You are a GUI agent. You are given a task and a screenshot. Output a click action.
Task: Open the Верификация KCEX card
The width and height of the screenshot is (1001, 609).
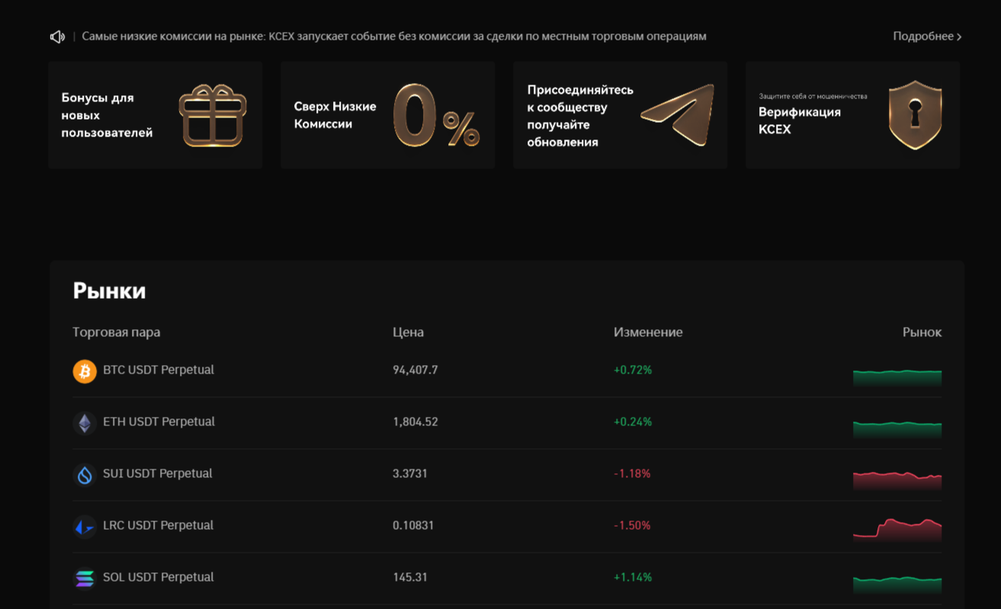pos(853,115)
